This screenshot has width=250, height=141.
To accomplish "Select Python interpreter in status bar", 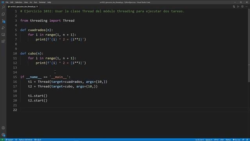I will [x=25, y=140].
